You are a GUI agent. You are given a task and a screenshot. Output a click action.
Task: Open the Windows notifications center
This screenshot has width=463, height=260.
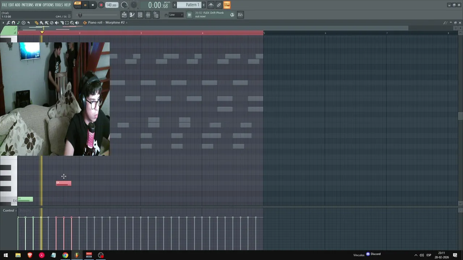pyautogui.click(x=455, y=255)
